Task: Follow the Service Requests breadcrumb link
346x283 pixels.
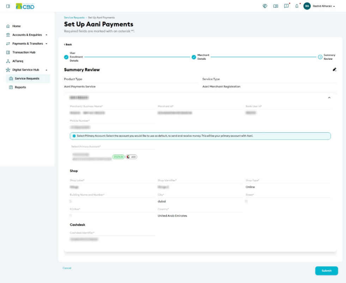Action: tap(74, 17)
